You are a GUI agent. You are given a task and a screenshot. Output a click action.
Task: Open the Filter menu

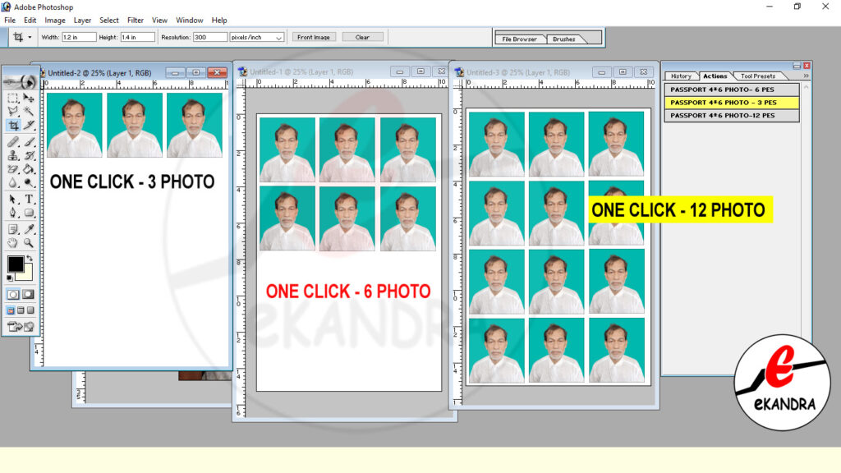point(135,20)
